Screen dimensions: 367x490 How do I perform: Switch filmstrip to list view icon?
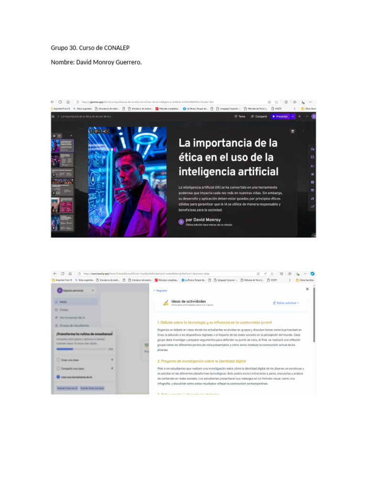[59, 136]
